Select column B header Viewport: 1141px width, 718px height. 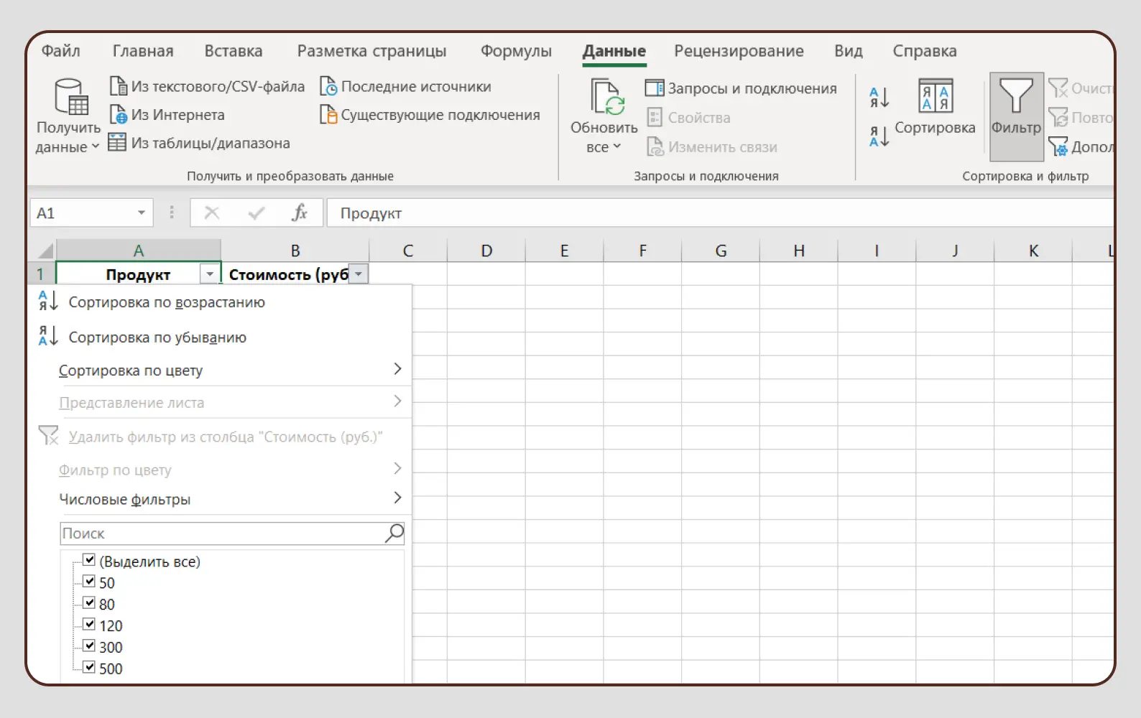[295, 251]
